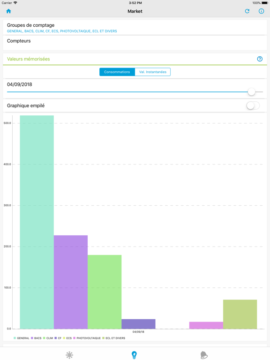The height and width of the screenshot is (360, 270).
Task: Click the ECS legend entry
Action: coord(67,338)
